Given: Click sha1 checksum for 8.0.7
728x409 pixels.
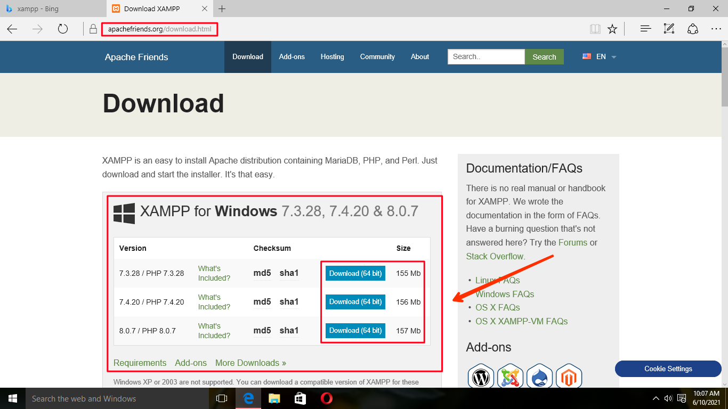Looking at the screenshot, I should pos(289,331).
